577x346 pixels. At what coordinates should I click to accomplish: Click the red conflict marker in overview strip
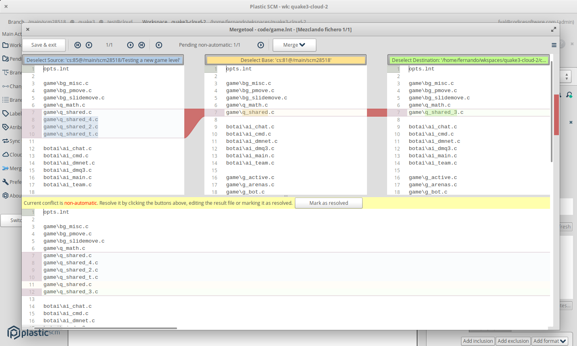[556, 115]
